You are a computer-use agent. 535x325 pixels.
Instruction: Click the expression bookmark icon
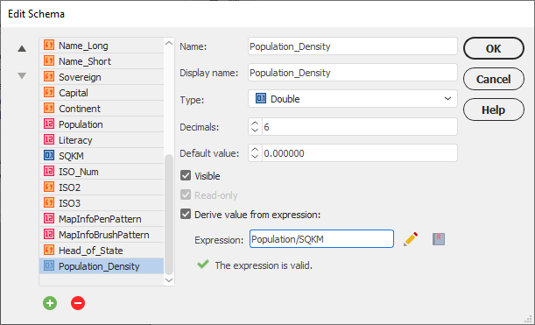(x=439, y=239)
